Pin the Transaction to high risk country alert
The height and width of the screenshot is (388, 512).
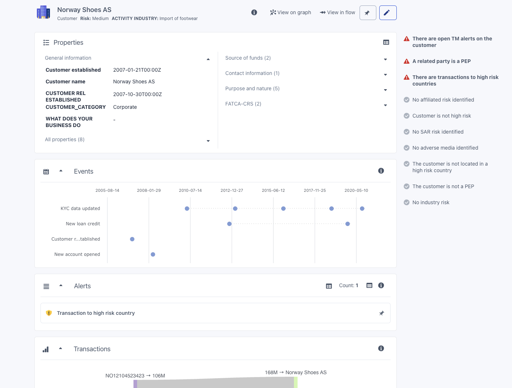[x=381, y=313]
